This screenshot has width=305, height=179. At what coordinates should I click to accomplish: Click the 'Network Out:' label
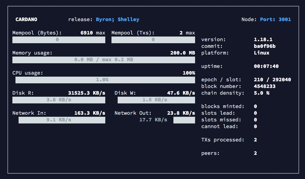point(133,113)
